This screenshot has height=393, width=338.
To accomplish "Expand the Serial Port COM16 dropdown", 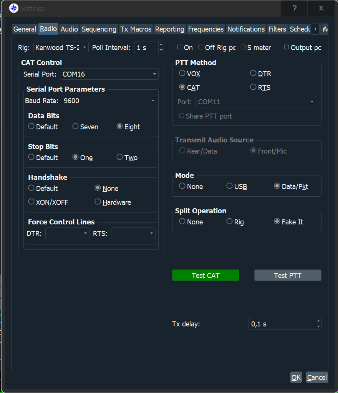I will (109, 74).
